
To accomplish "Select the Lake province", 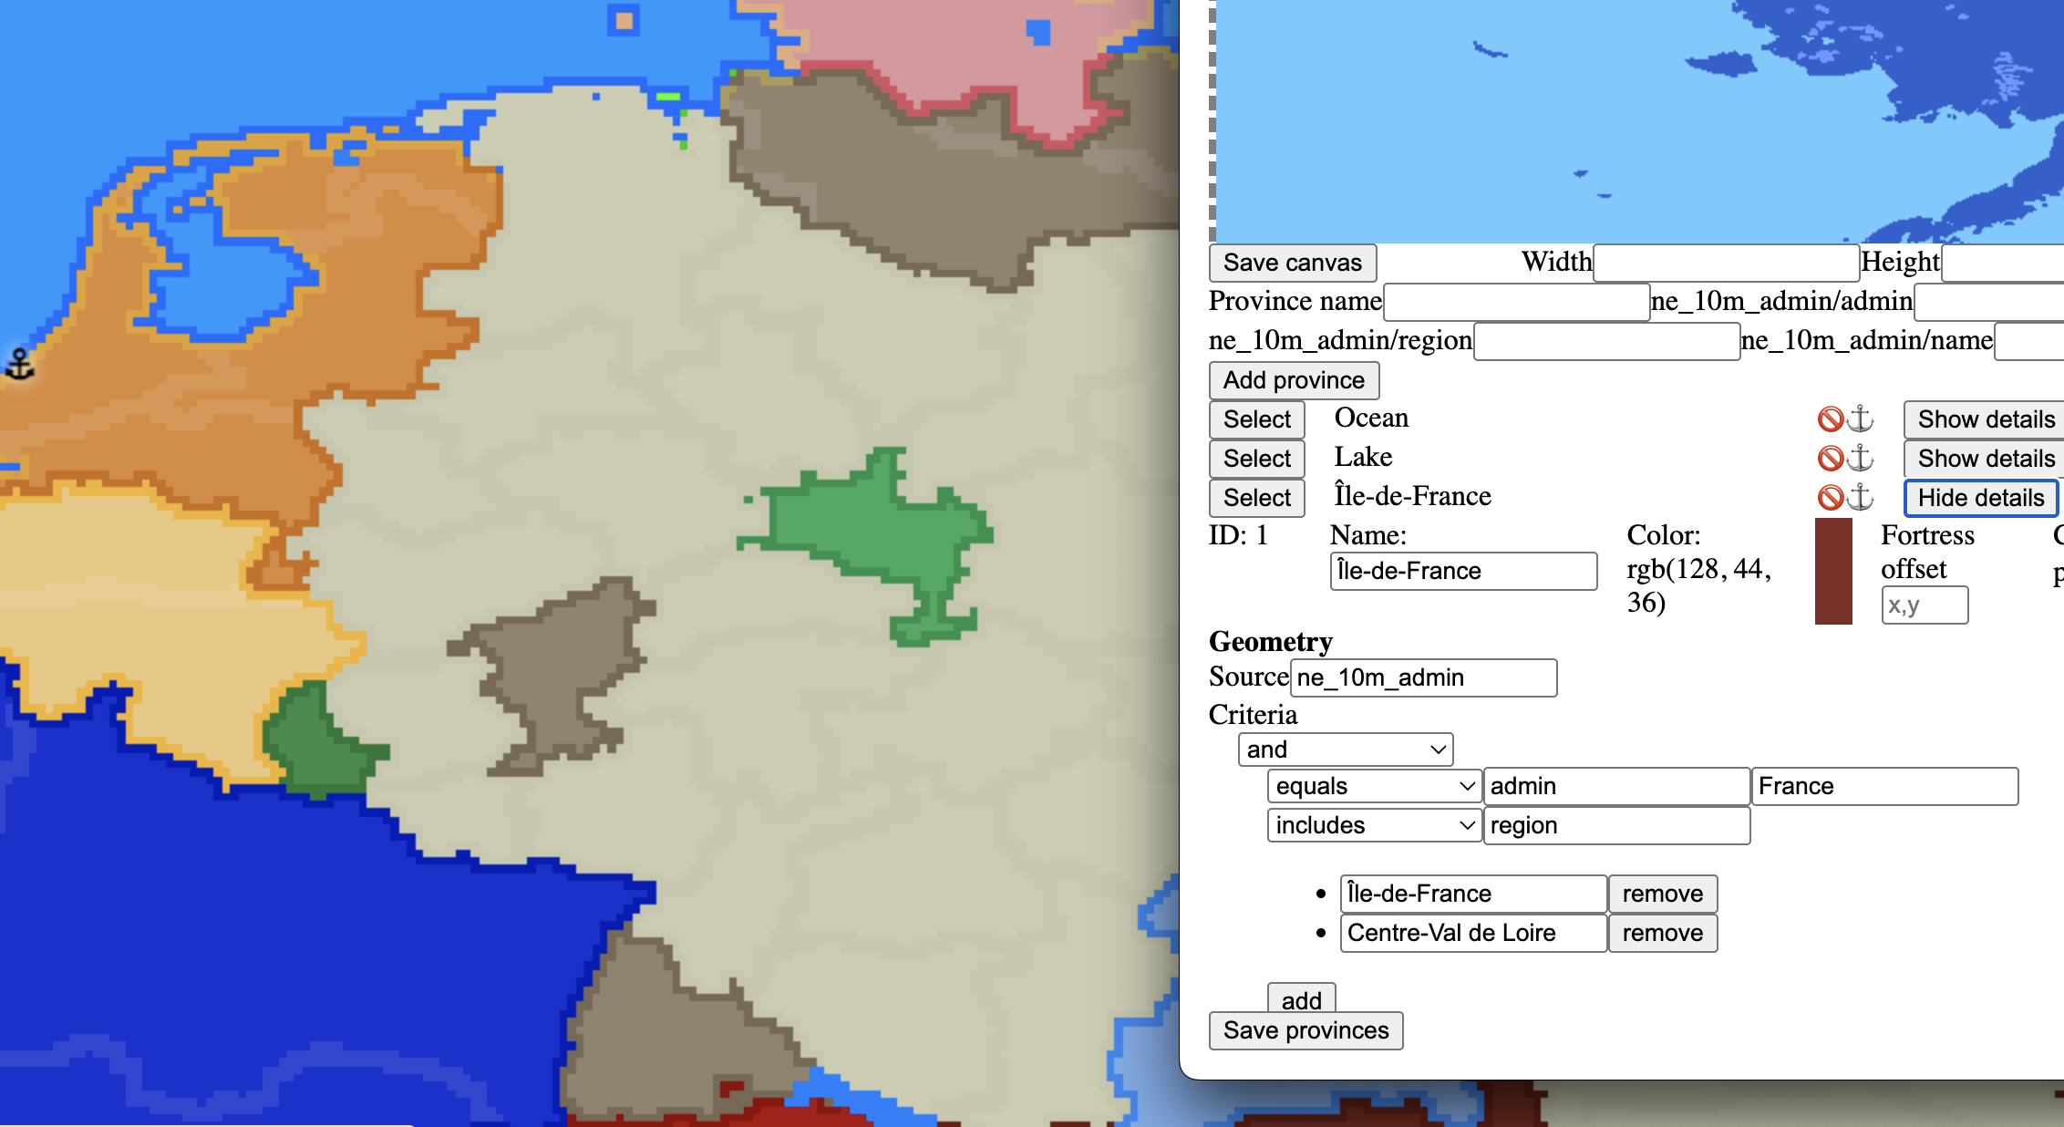I will click(x=1257, y=459).
